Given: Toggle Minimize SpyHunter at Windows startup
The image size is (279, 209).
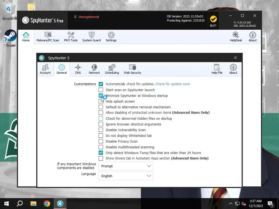Looking at the screenshot, I should (x=101, y=96).
